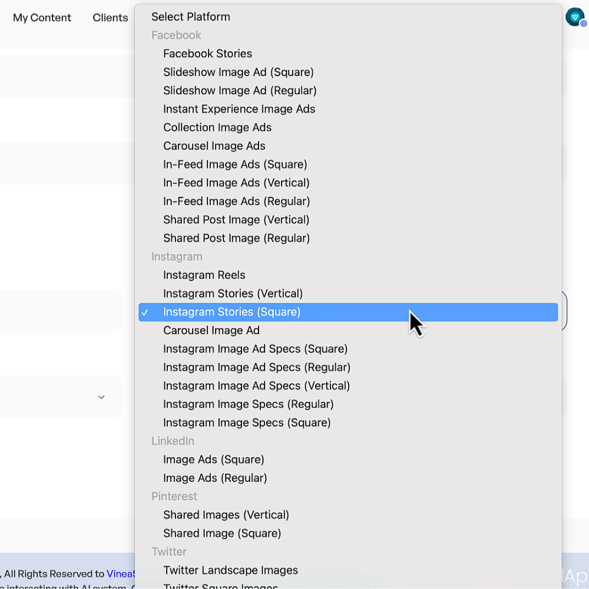Open the Clients nav item
This screenshot has height=589, width=589.
(x=110, y=18)
